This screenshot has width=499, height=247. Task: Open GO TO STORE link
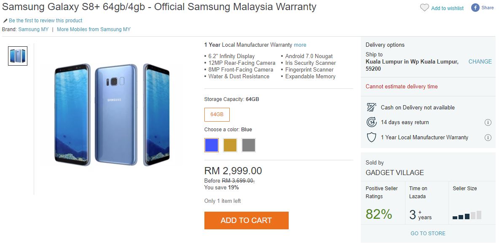tap(428, 233)
